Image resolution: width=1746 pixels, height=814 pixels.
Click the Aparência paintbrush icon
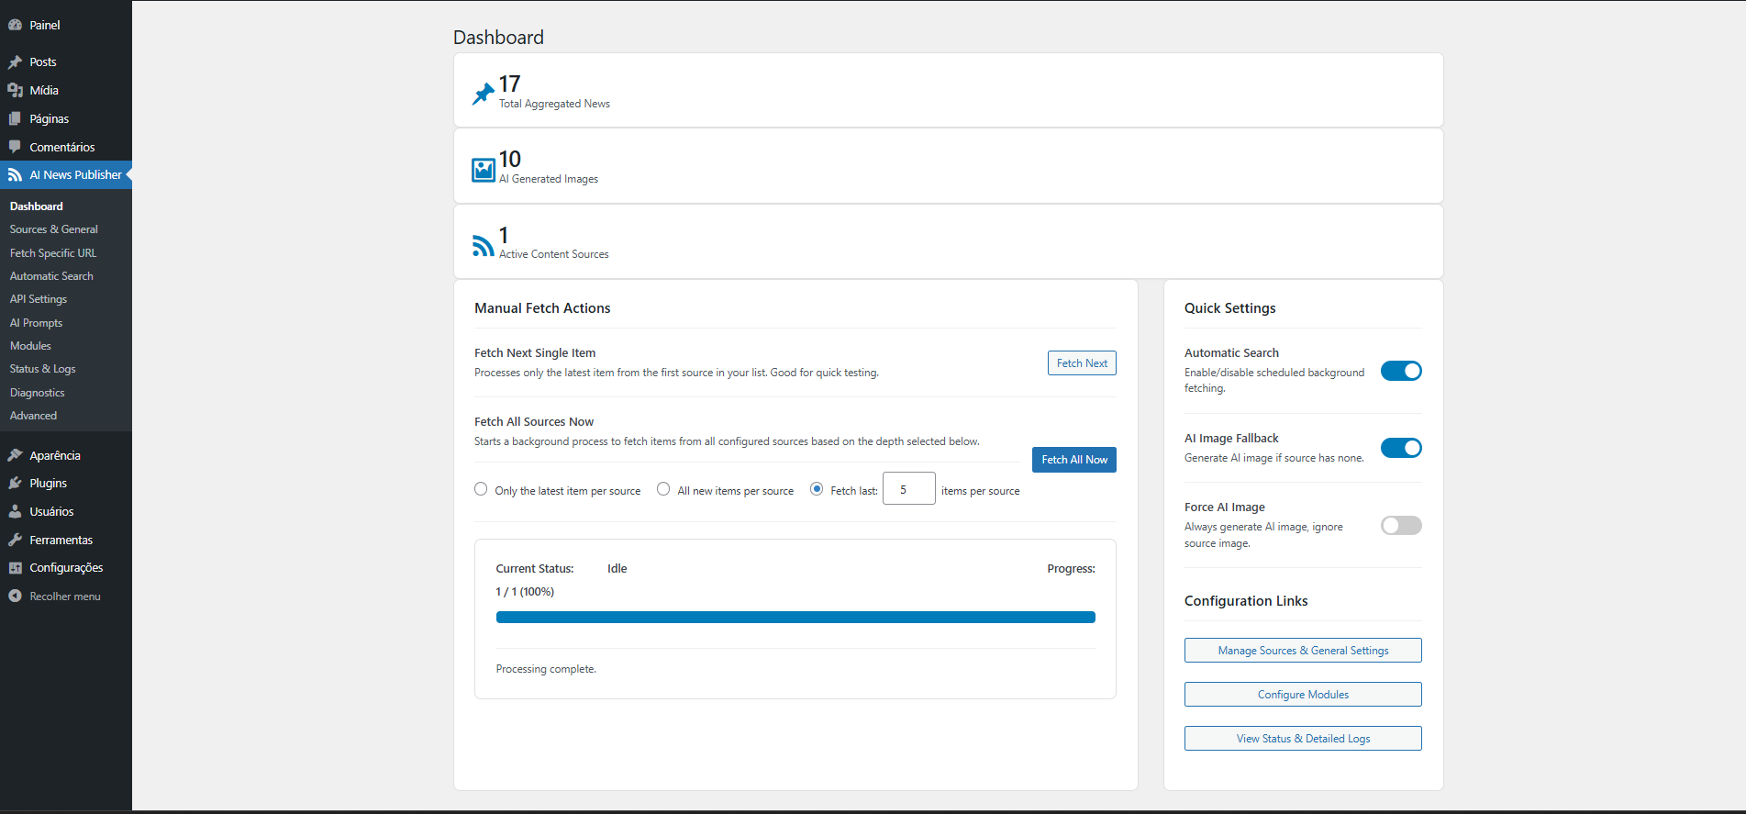click(15, 456)
